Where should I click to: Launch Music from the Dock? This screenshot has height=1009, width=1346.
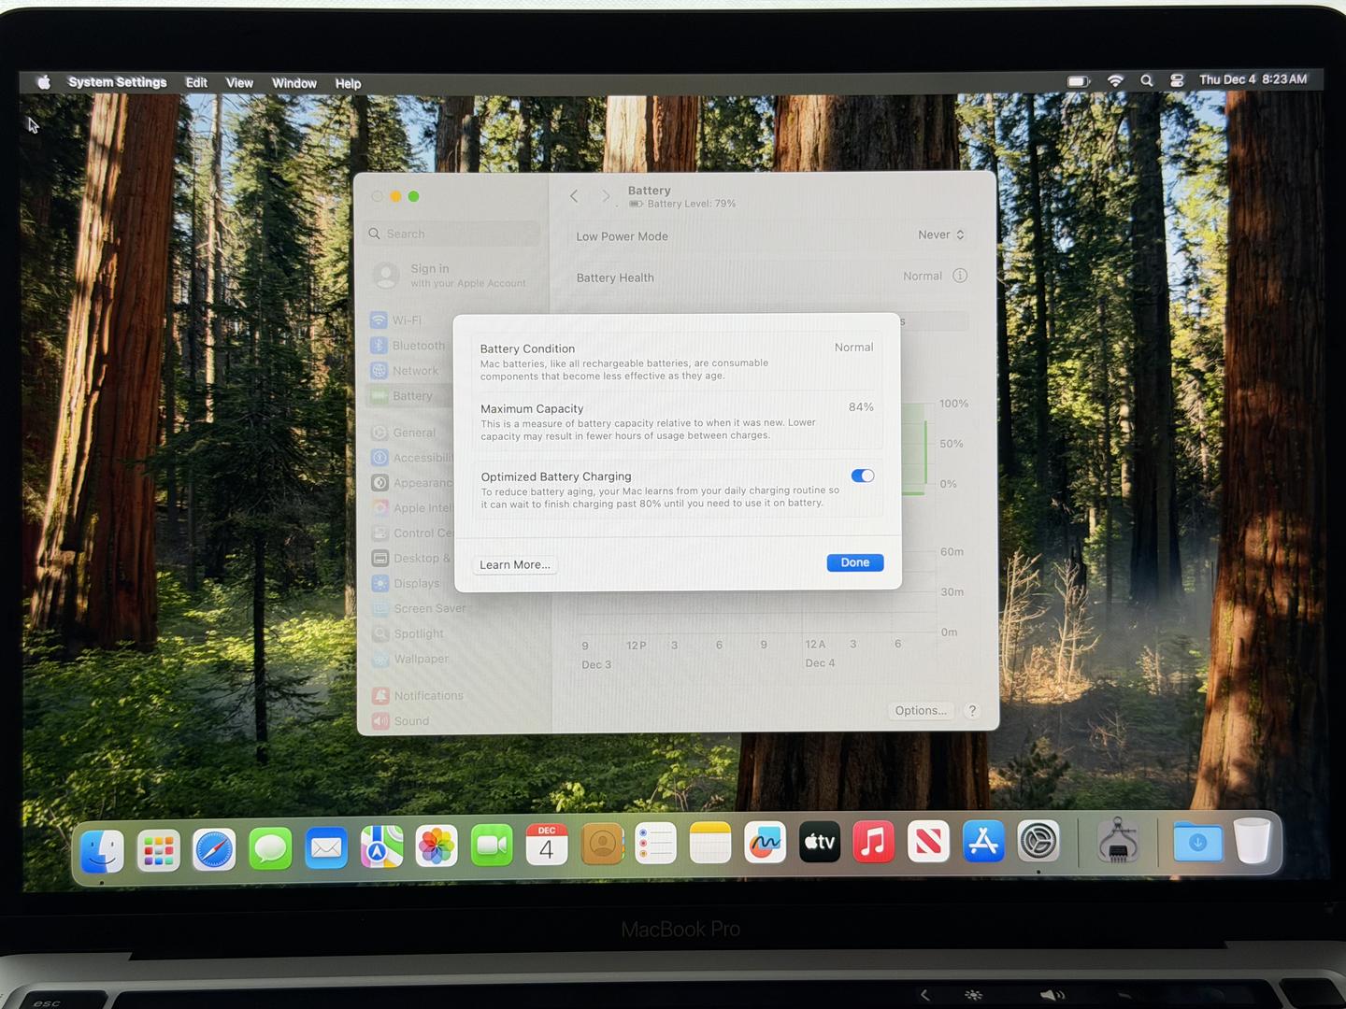tap(874, 843)
